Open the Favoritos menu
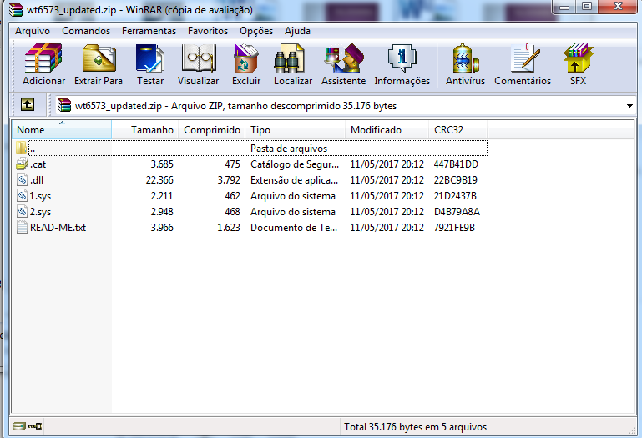Viewport: 642px width, 438px height. [208, 31]
